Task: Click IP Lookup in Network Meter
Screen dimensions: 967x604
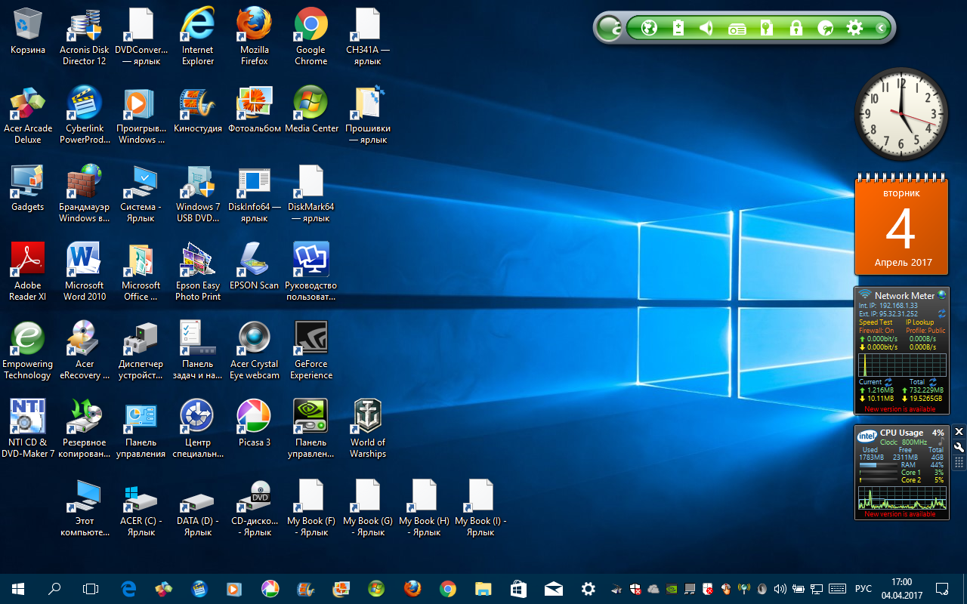Action: click(919, 322)
